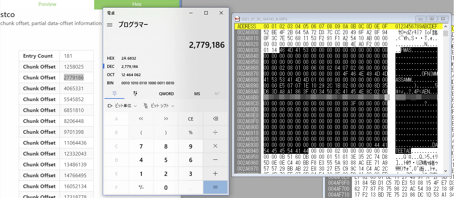Screen dimensions: 454x198
Task: Click the +/- negate key
Action: [141, 187]
